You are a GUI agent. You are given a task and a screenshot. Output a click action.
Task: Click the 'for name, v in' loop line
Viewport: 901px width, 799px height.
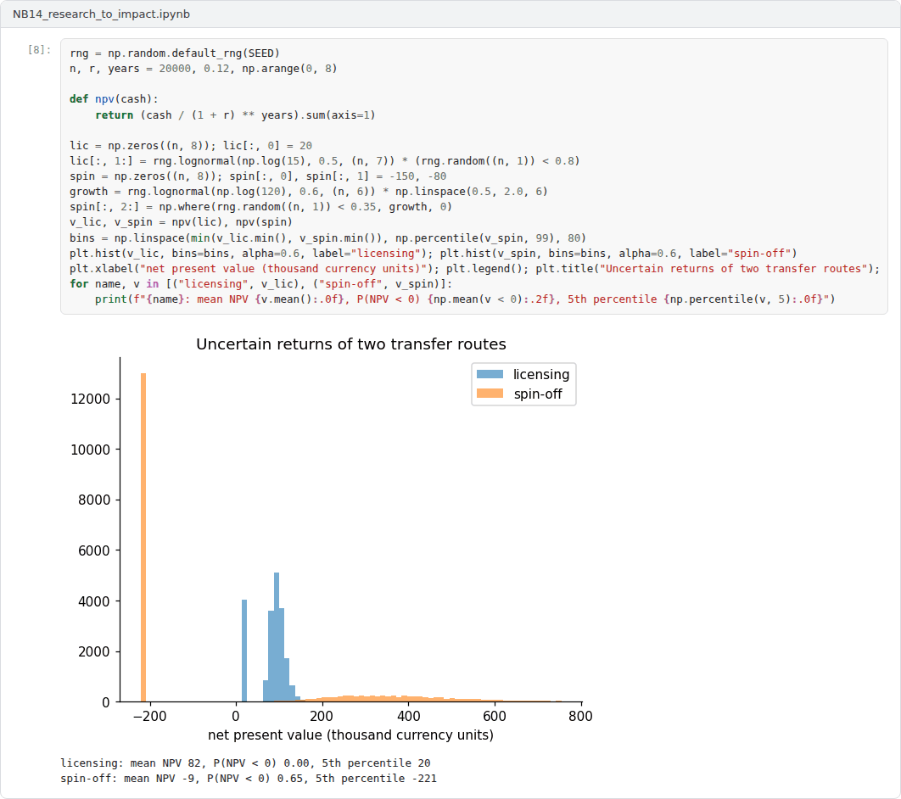pos(260,284)
